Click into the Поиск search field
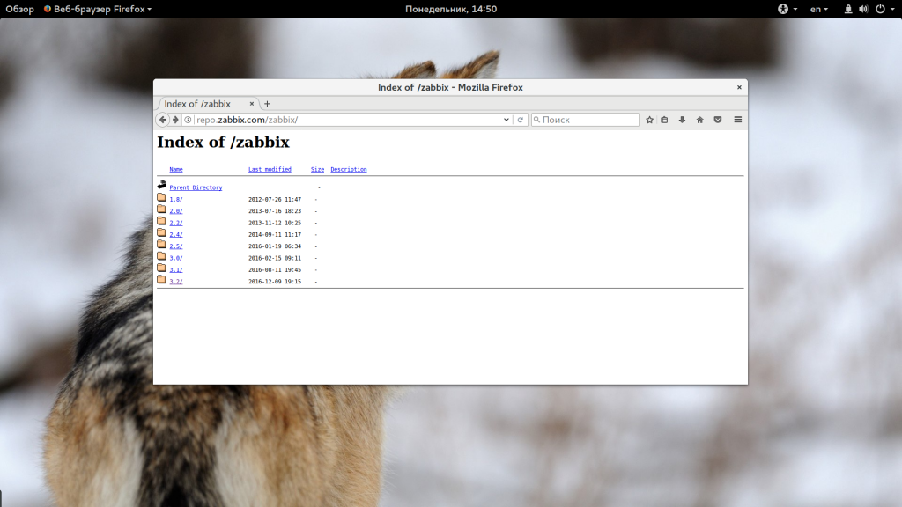This screenshot has height=507, width=902. tap(588, 120)
